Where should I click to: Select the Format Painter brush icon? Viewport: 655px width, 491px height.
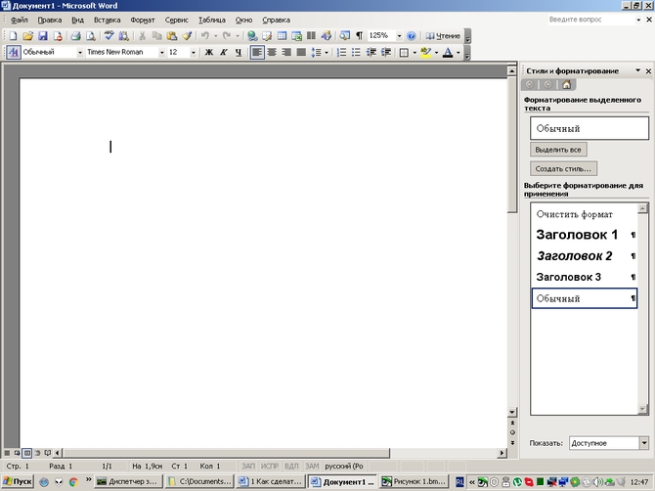point(187,35)
